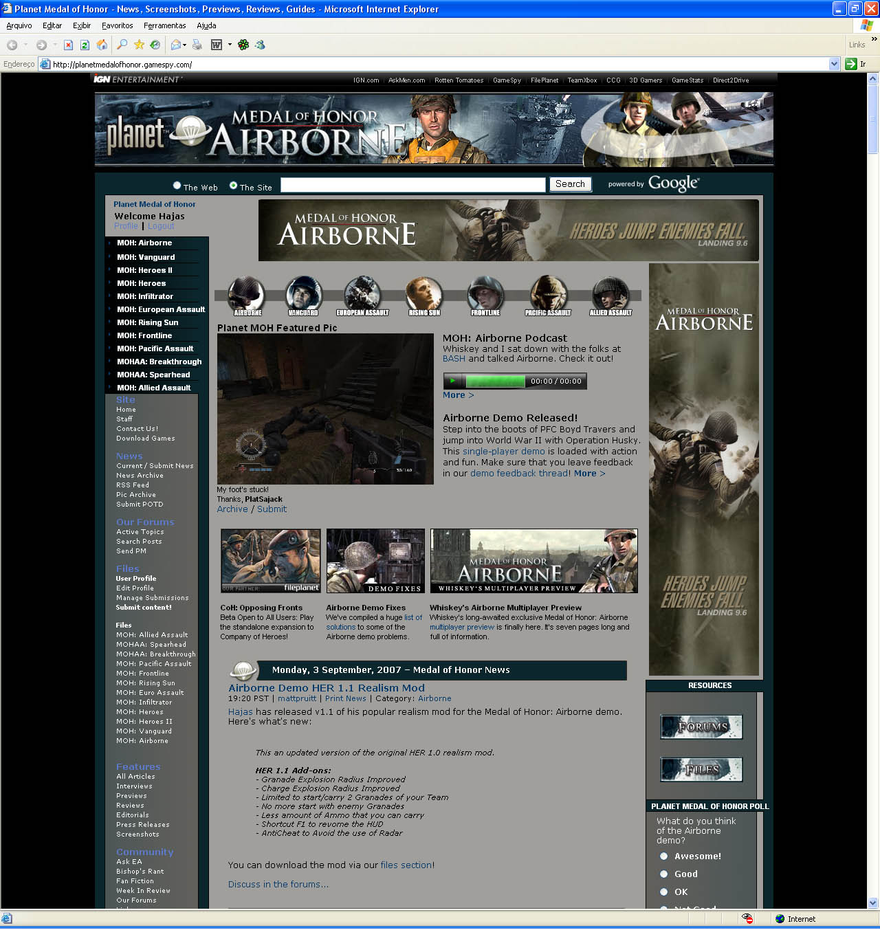Click the Rising Sun game icon
Image resolution: width=880 pixels, height=930 pixels.
point(423,294)
